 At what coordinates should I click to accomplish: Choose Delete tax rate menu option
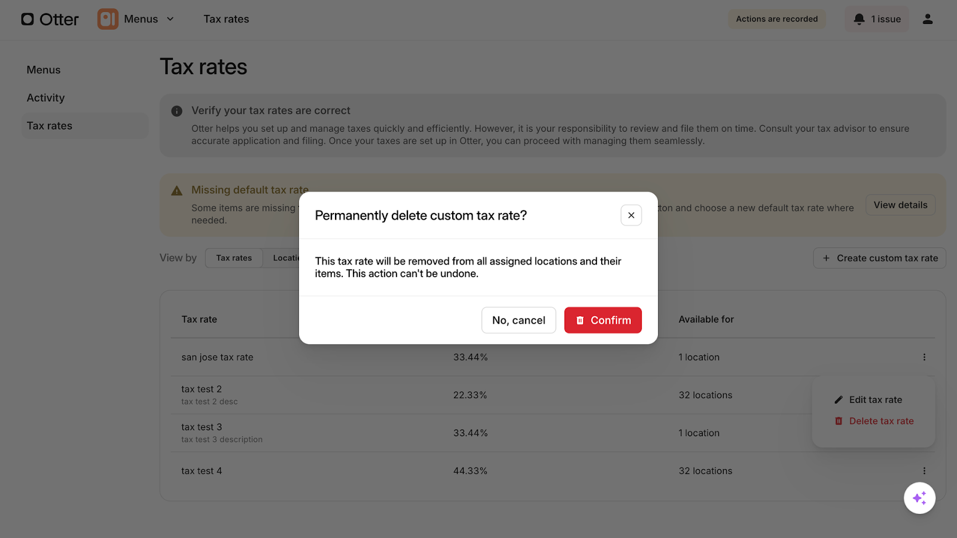[x=880, y=421]
